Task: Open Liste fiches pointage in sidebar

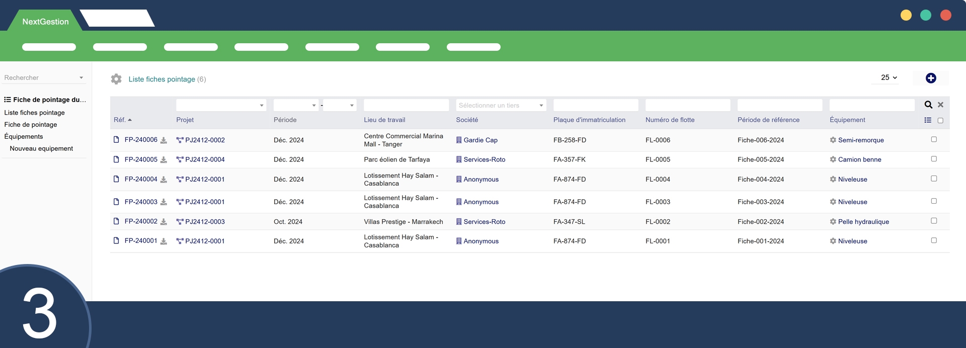Action: 34,113
